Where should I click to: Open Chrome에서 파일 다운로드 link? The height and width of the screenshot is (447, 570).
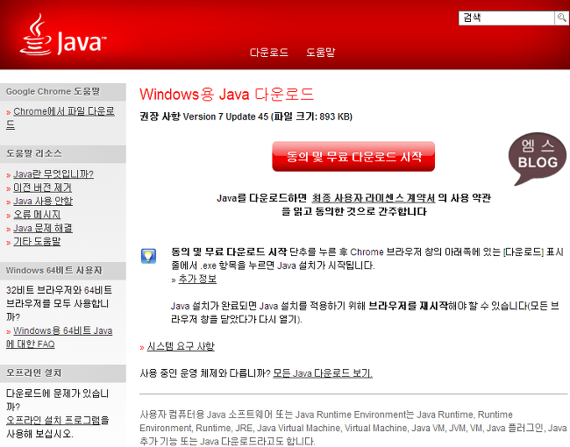point(61,117)
